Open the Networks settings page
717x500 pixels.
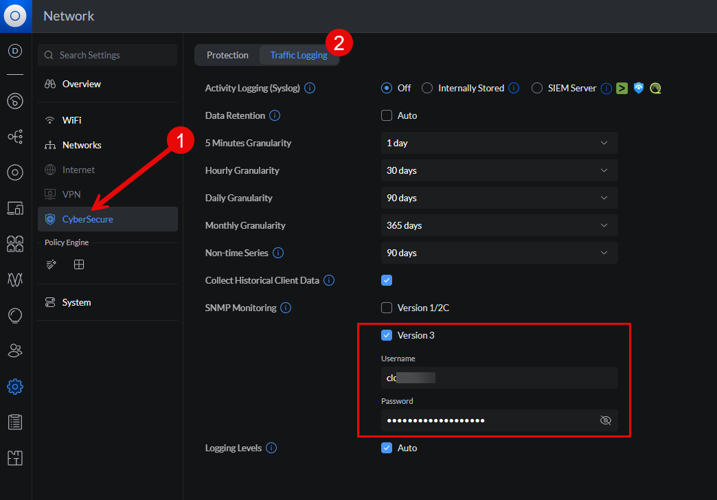(81, 145)
